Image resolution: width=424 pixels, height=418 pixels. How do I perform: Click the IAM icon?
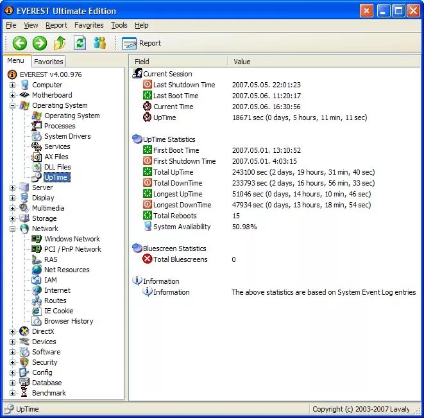[x=37, y=280]
